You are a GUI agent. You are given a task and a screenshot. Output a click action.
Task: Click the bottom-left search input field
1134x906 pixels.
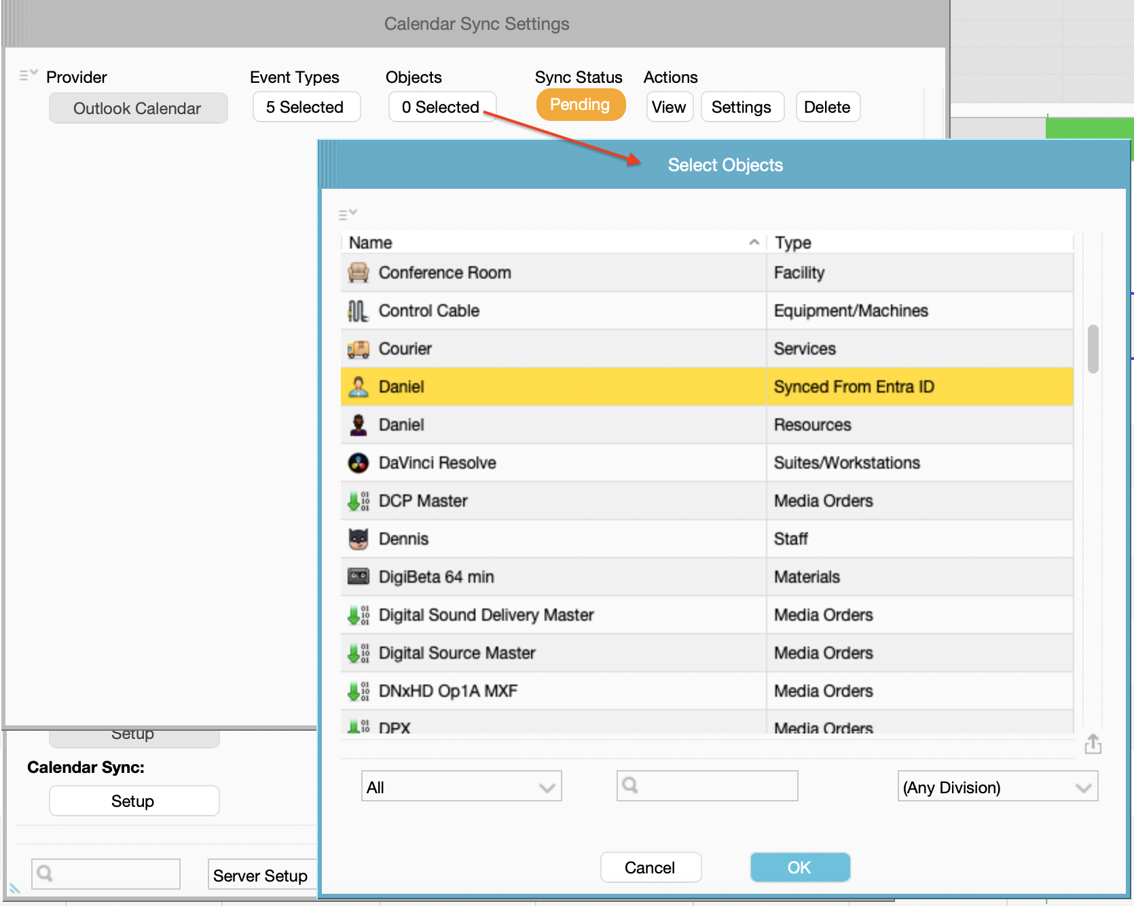click(106, 873)
